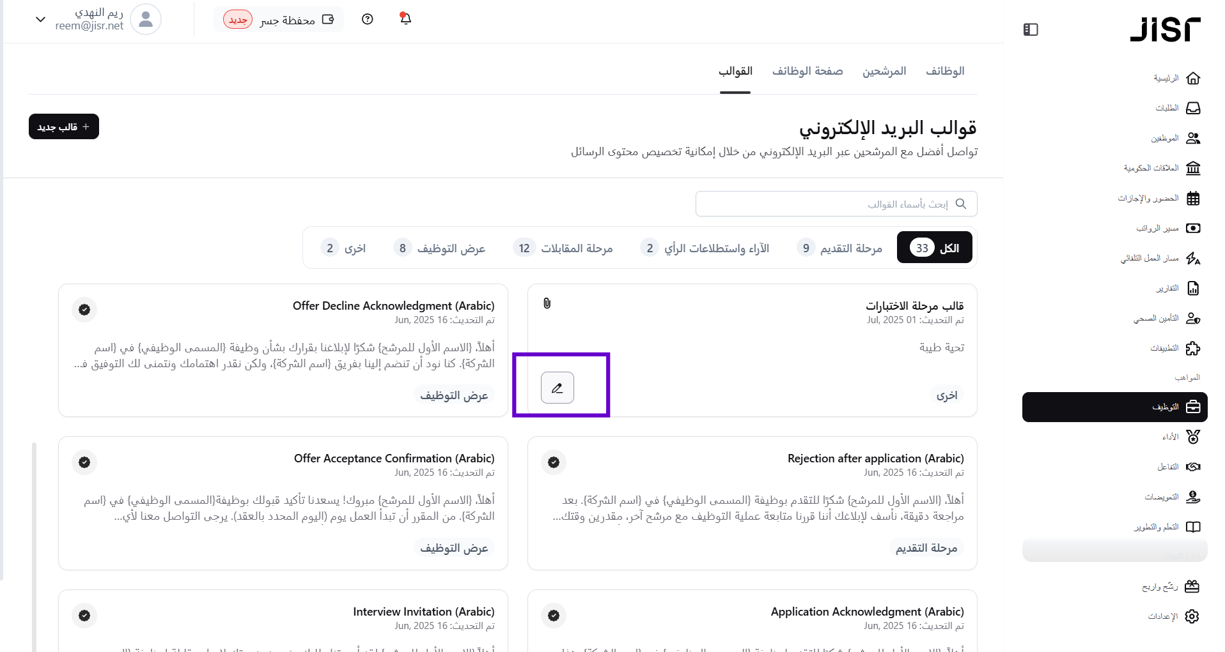This screenshot has height=652, width=1225.
Task: Click the edit pencil icon on قالب مرحلة الاختبارات
Action: pos(557,388)
